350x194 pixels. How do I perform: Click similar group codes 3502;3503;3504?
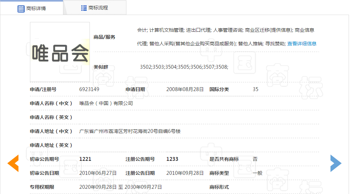[x=184, y=67]
